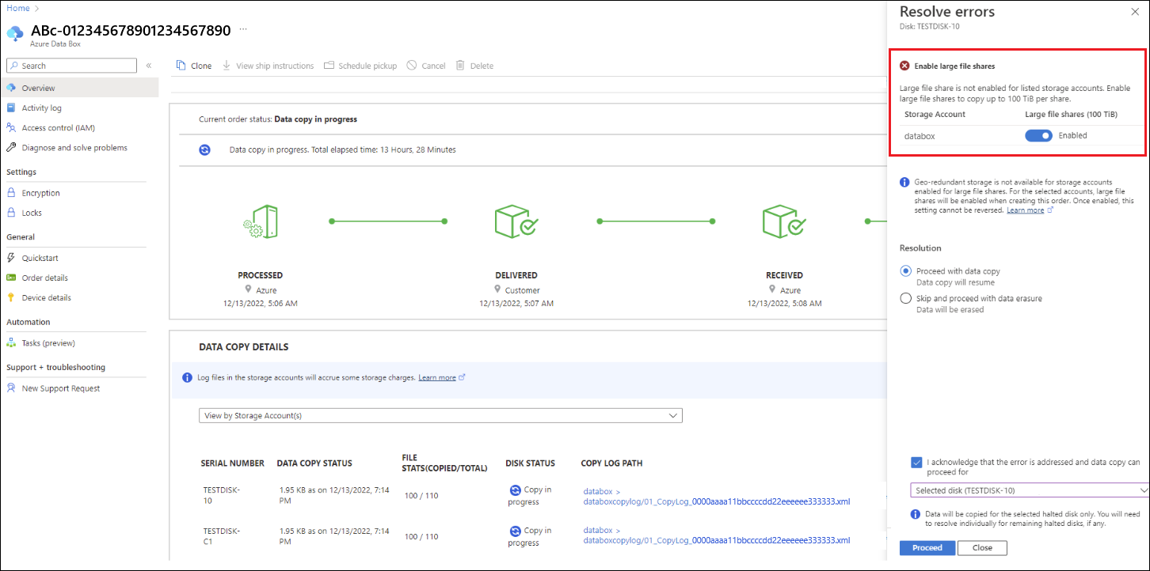
Task: Click the Quickstart lightning icon
Action: tap(11, 258)
